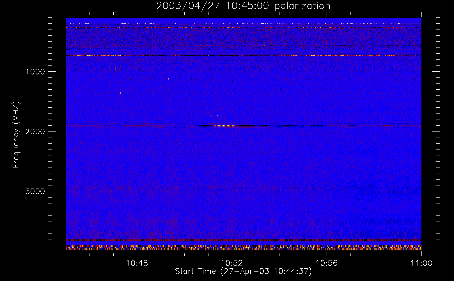Click the 11:00 time tick label

coord(421,263)
